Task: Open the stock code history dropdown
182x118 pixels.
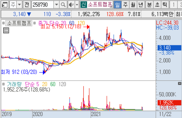Action: [57, 5]
